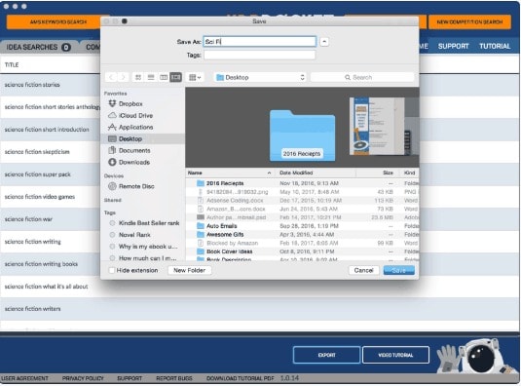Open the Support link in footer
Screen dimensions: 521x386
tap(130, 378)
